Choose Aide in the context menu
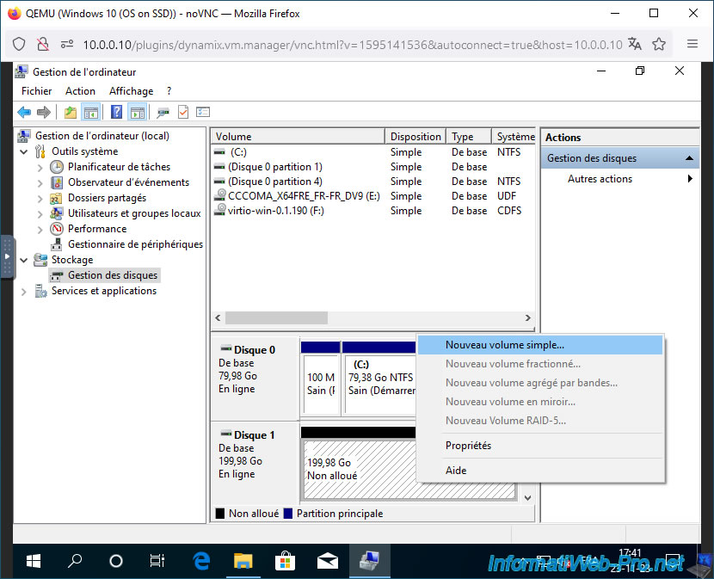Screen dimensions: 714x579 coord(540,470)
